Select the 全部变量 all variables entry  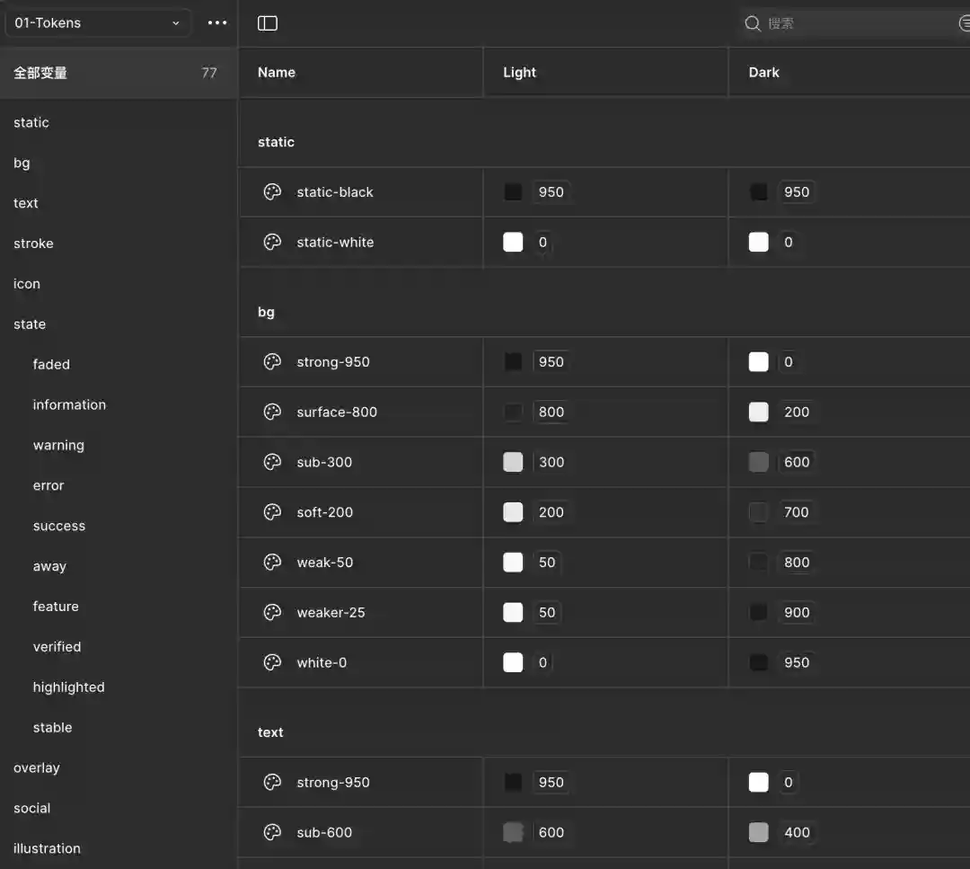point(40,73)
